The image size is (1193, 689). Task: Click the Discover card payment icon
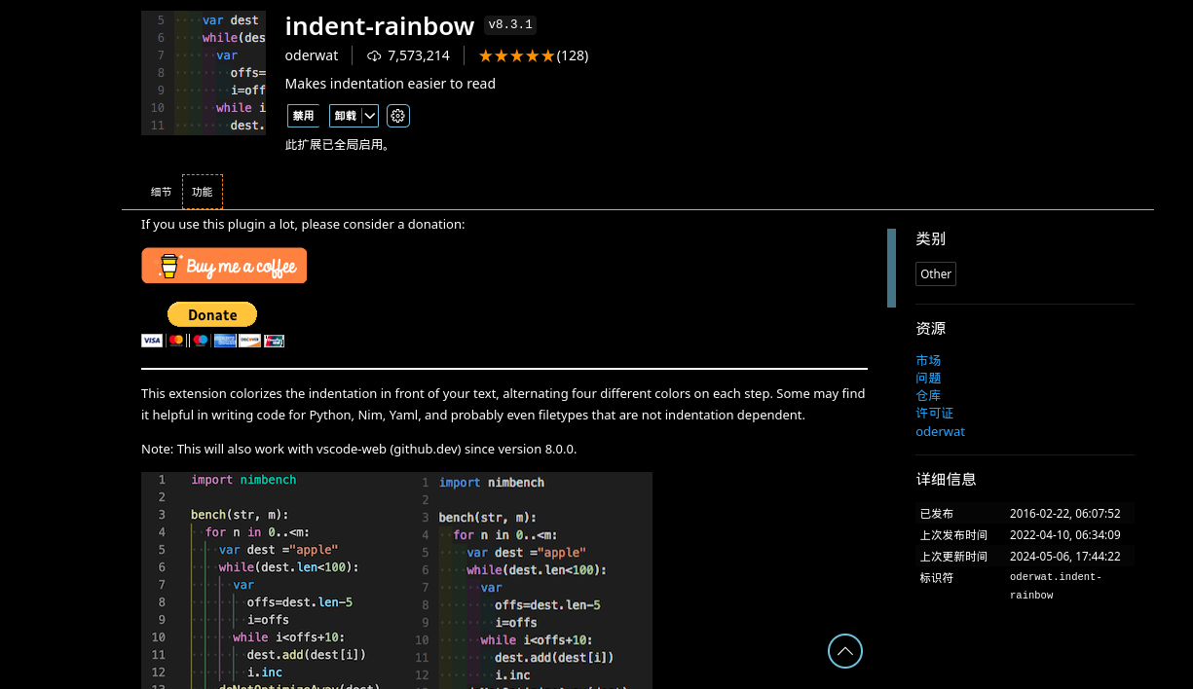click(x=249, y=341)
